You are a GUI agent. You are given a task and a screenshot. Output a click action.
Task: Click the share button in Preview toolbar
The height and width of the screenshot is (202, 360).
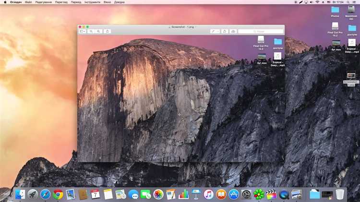coord(107,31)
